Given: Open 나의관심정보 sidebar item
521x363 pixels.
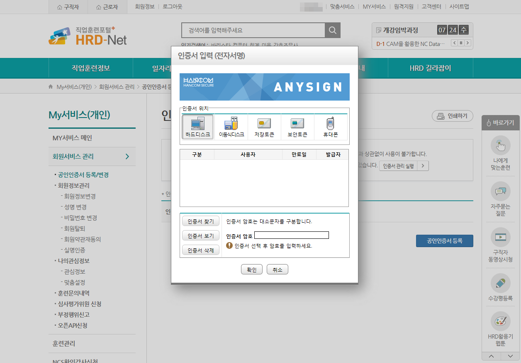Looking at the screenshot, I should tap(73, 261).
